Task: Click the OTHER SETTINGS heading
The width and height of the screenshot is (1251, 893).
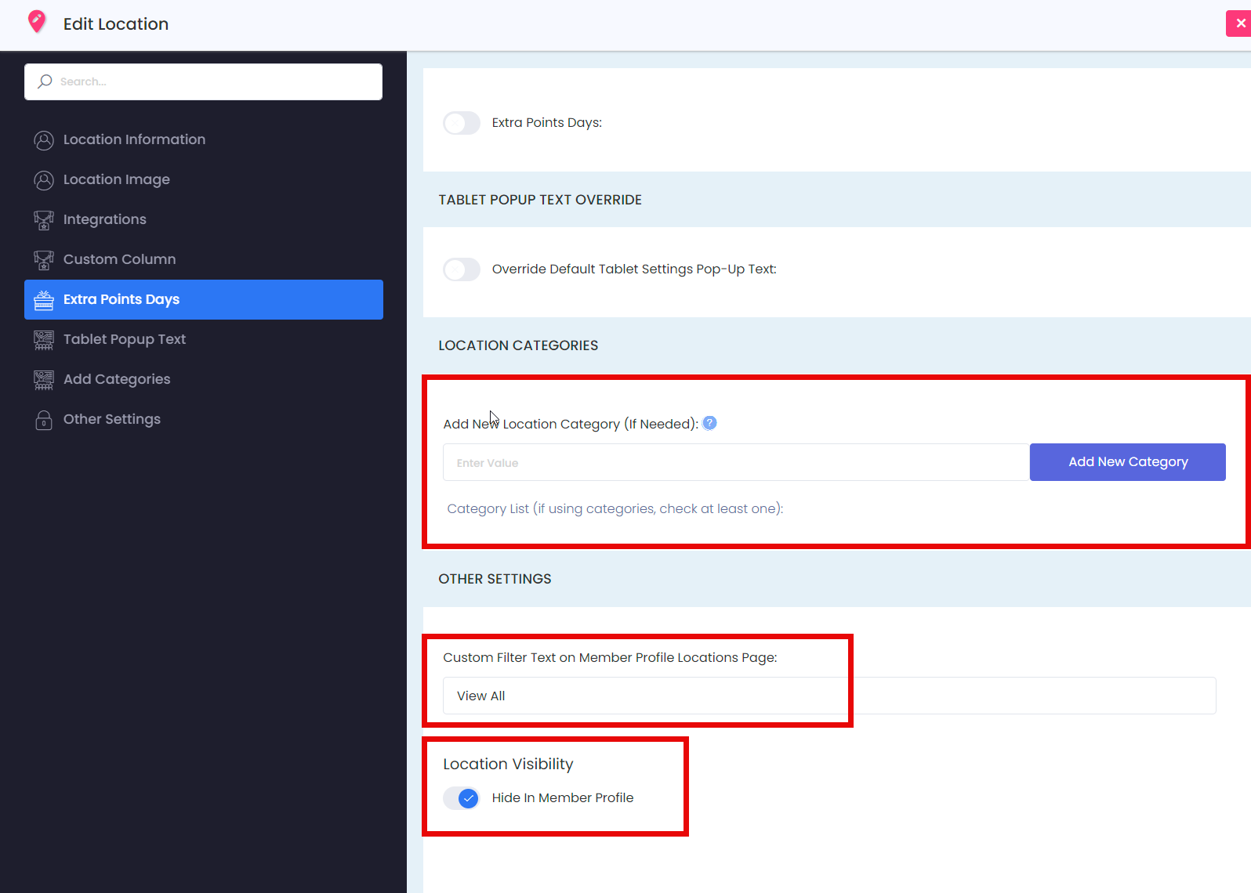Action: click(495, 579)
